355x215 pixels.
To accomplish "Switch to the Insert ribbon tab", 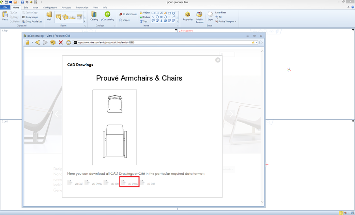I will point(35,8).
